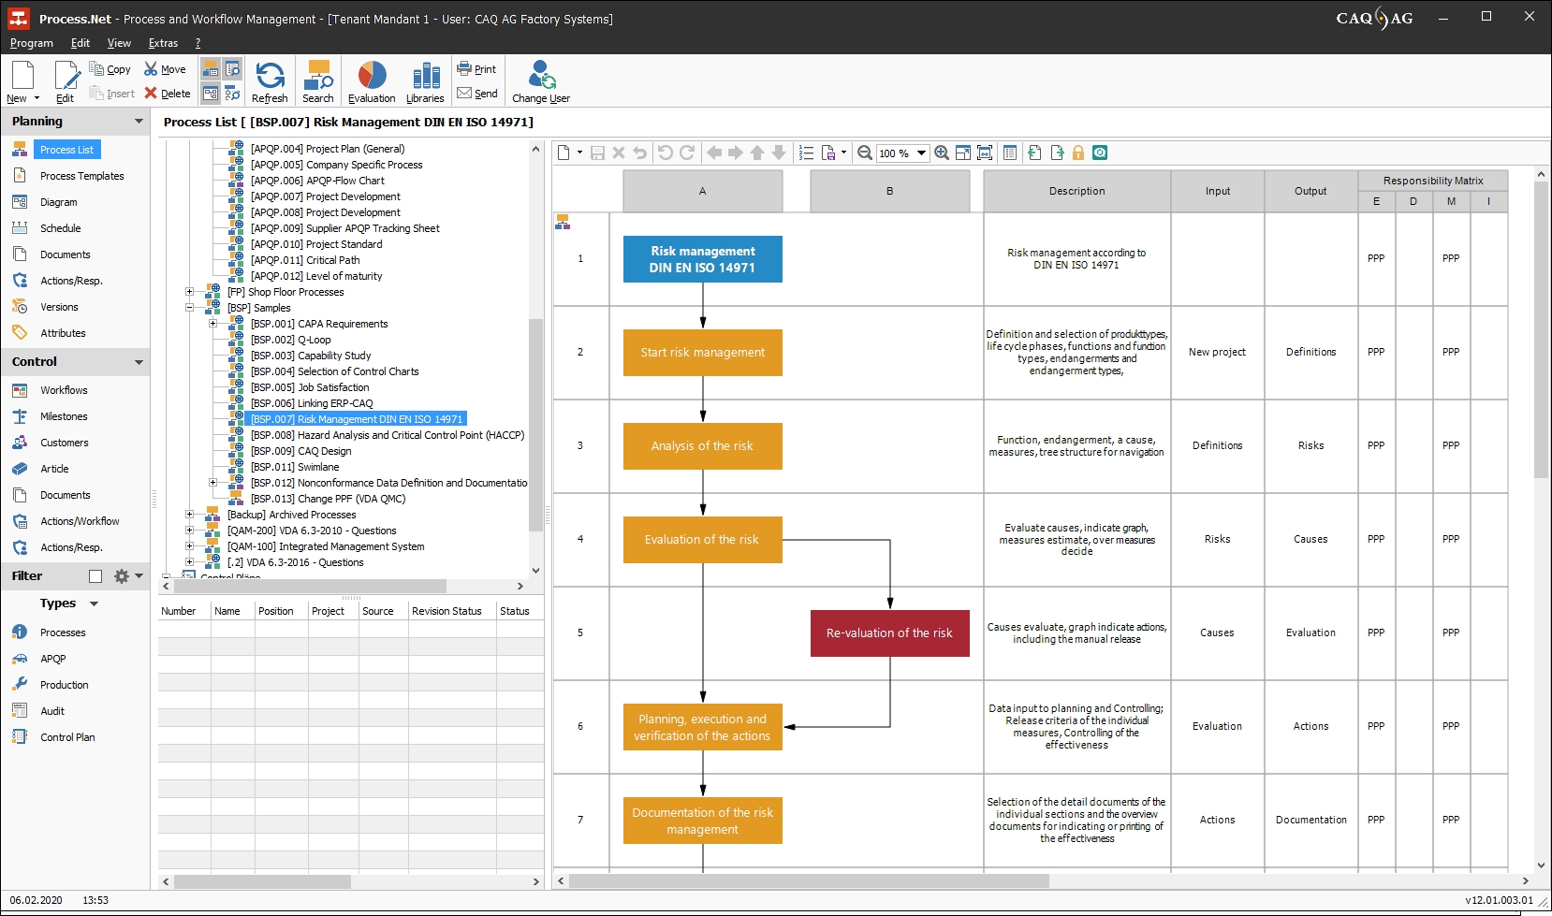Click the zoom in magnifier in diagram toolbar
Image resolution: width=1552 pixels, height=916 pixels.
[942, 153]
